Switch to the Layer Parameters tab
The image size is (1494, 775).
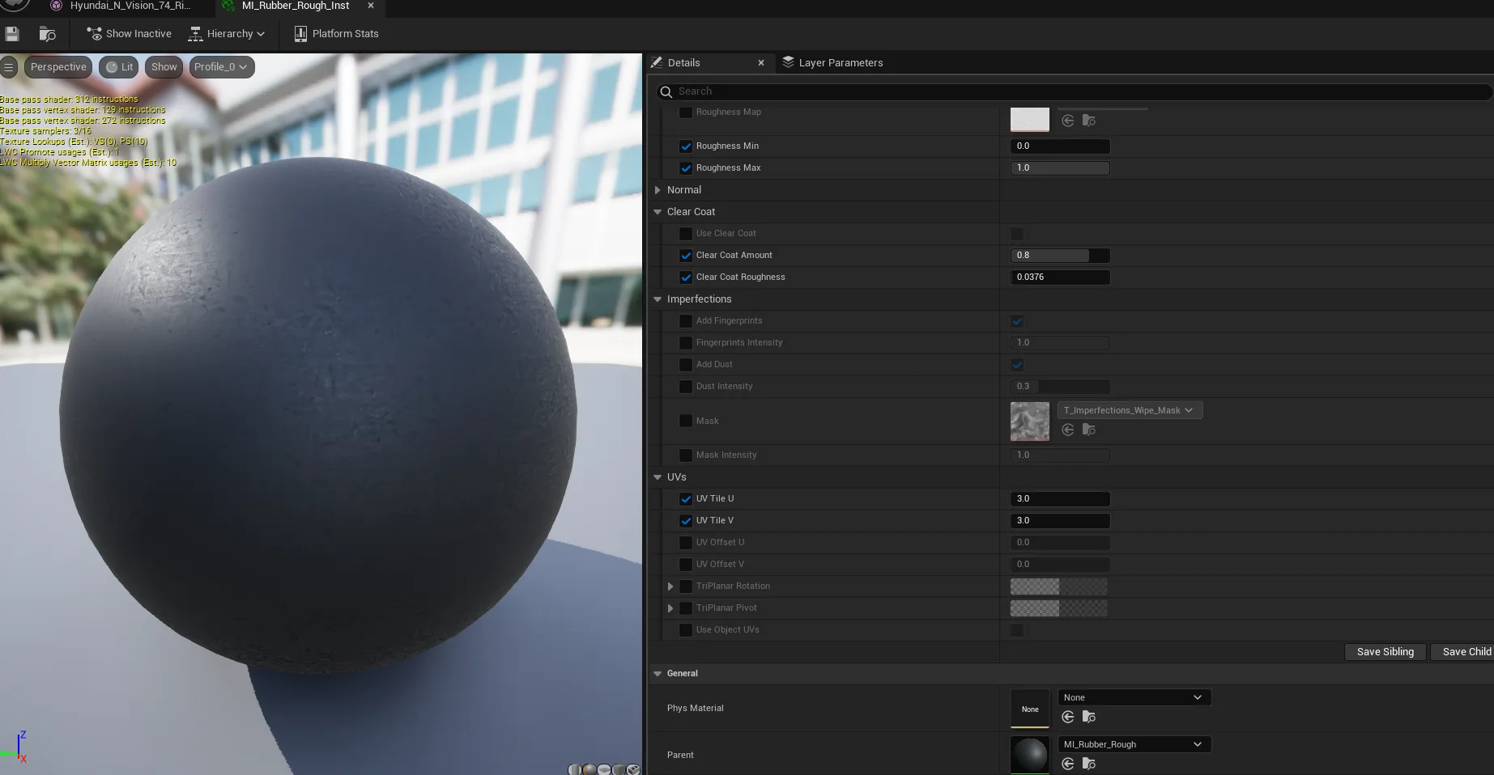[833, 62]
